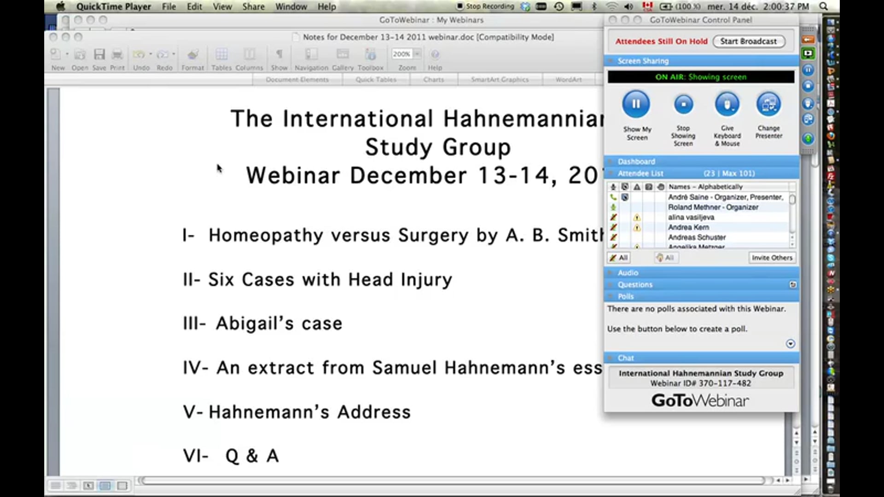Pause sharing with Show My Screen
The width and height of the screenshot is (884, 497).
click(636, 104)
